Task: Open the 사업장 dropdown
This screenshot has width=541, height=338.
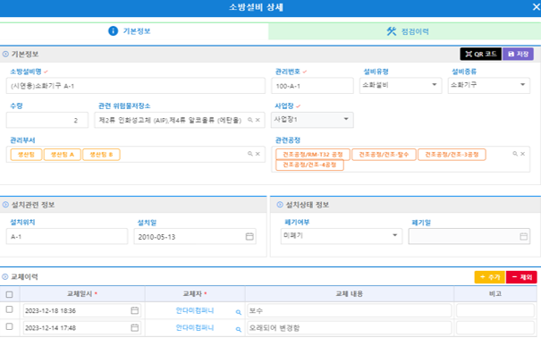Action: [x=312, y=120]
